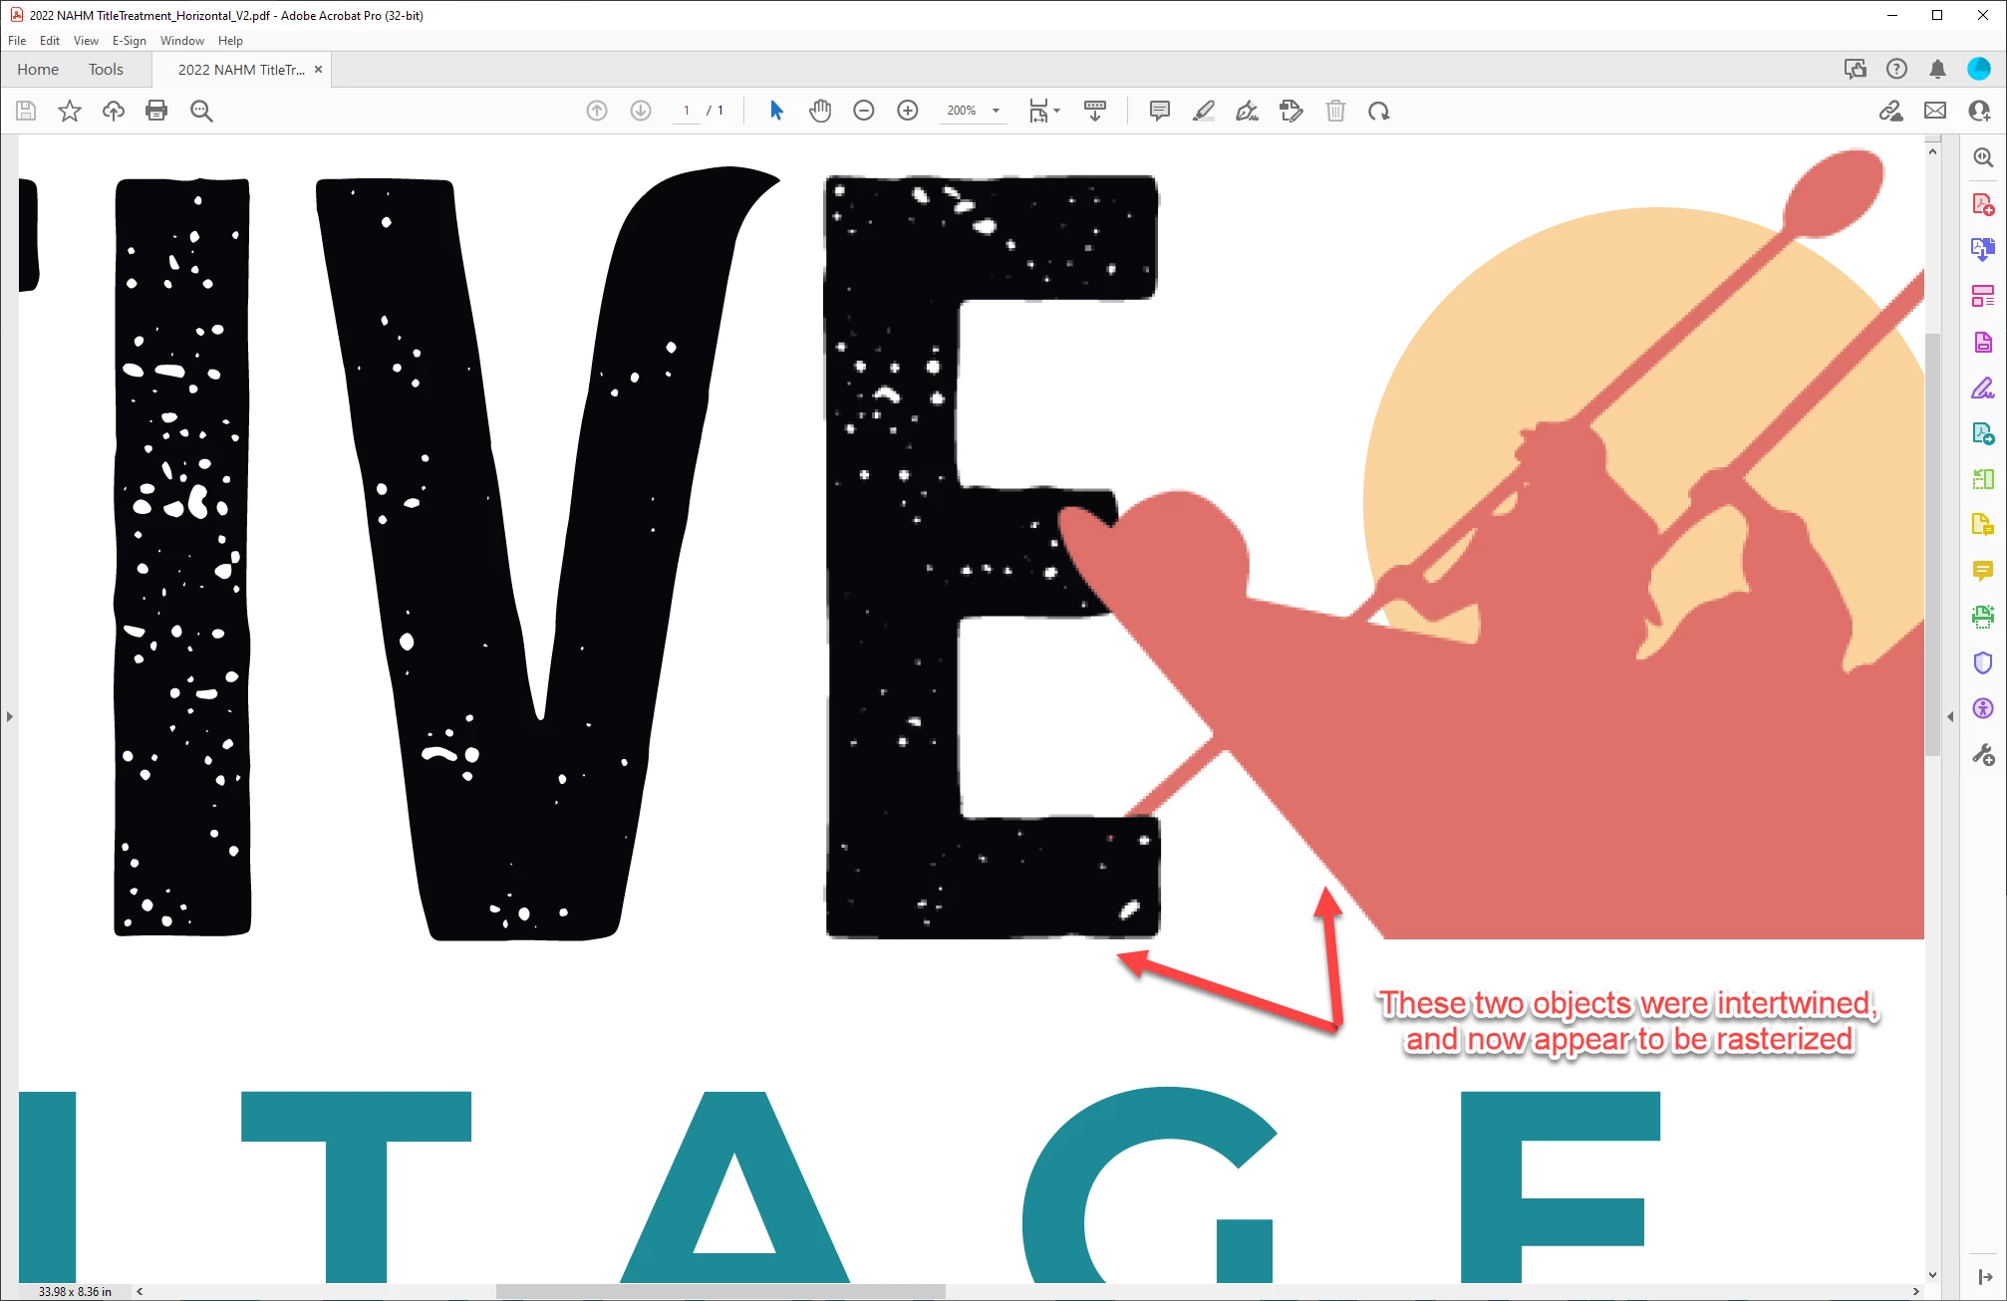Screen dimensions: 2007x1301
Task: Star this file for quick access
Action: click(69, 111)
